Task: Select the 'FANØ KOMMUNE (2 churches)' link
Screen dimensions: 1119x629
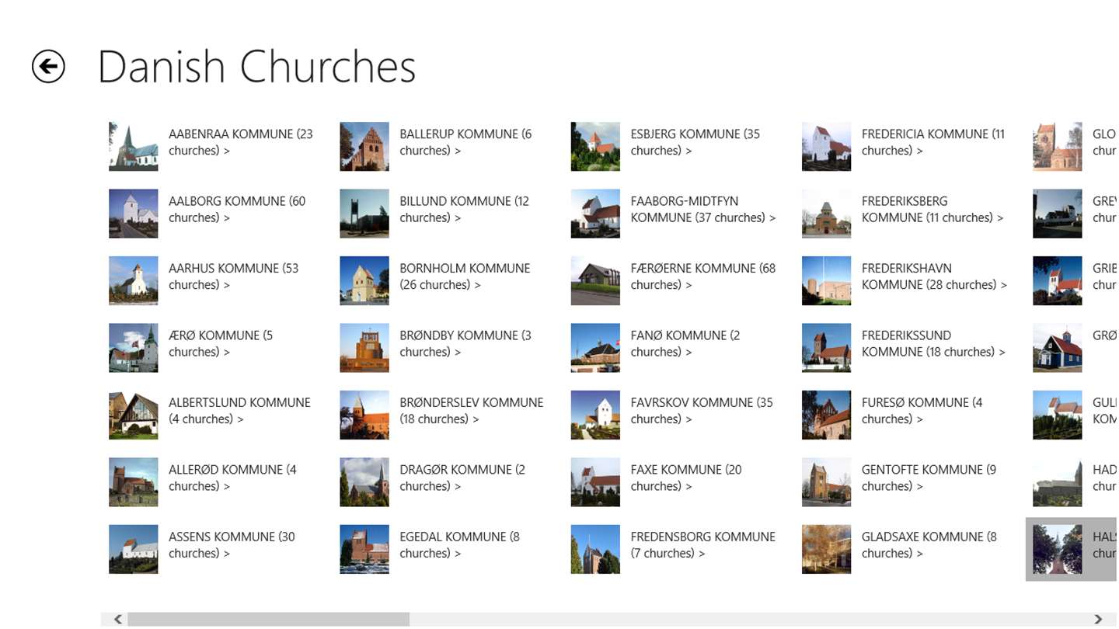Action: tap(685, 343)
